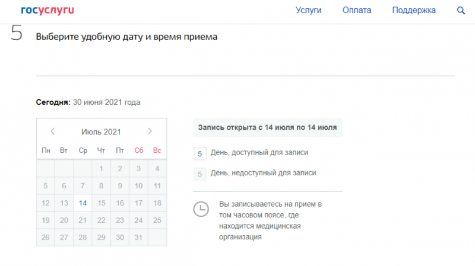Click calendar day 27

pyautogui.click(x=64, y=238)
